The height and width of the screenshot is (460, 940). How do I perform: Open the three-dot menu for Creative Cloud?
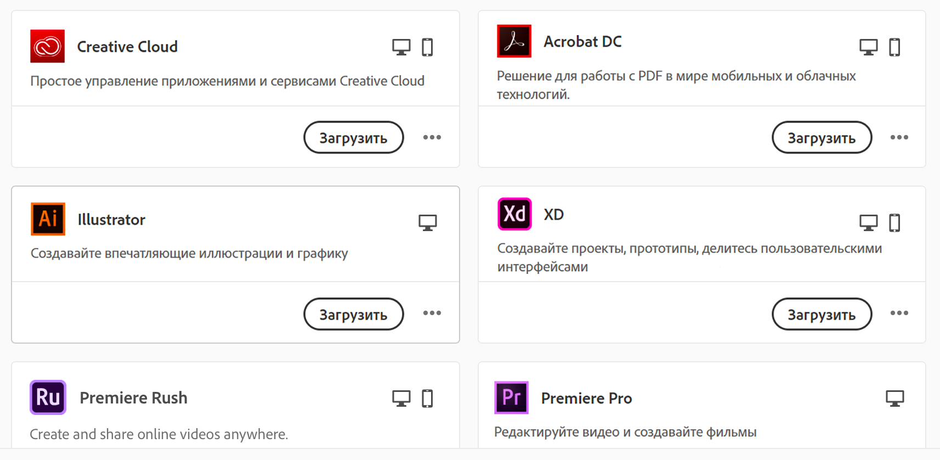coord(432,137)
